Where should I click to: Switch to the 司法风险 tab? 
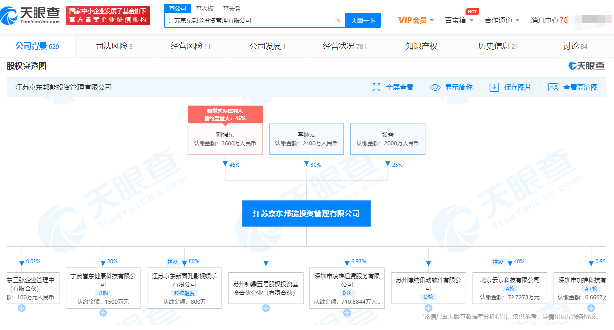point(114,46)
